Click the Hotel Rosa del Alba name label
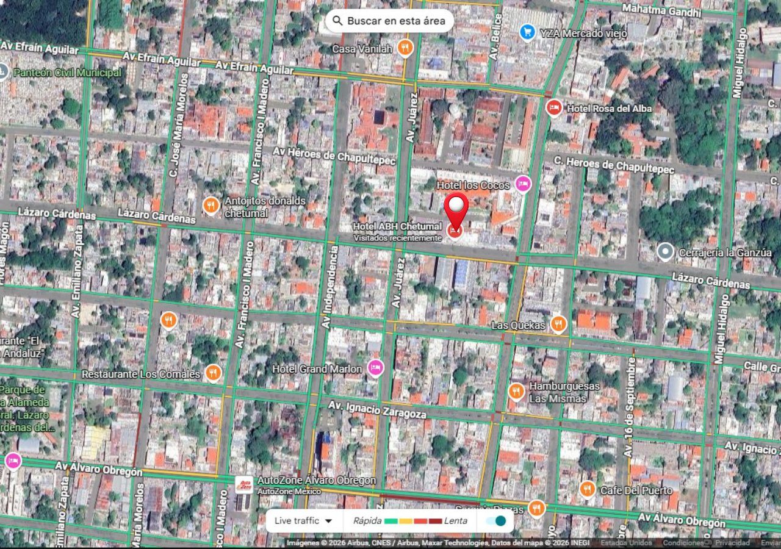This screenshot has height=549, width=781. point(609,108)
